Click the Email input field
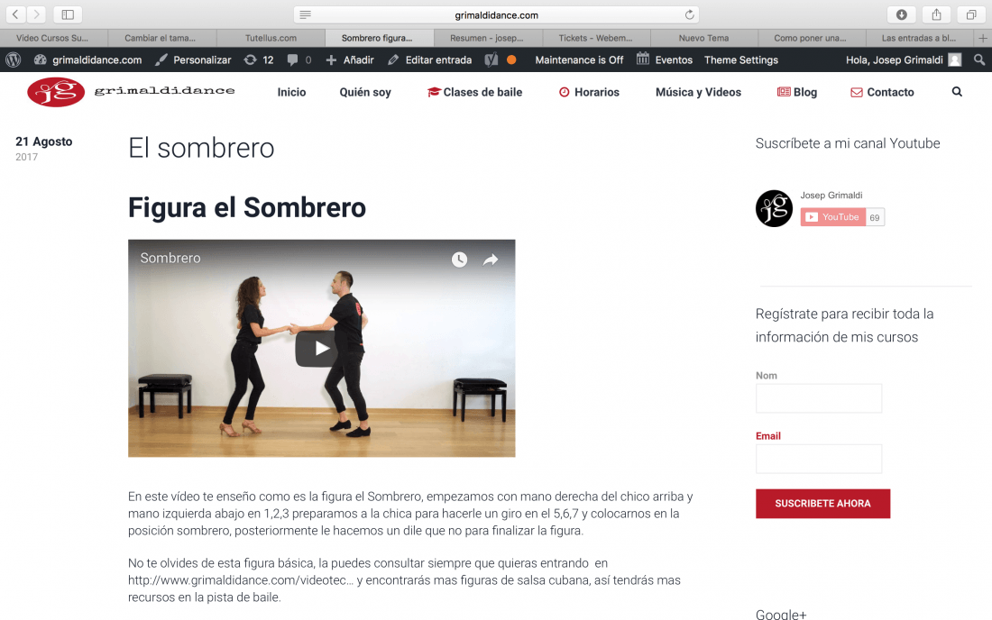Screen dimensions: 992x620 (x=819, y=459)
